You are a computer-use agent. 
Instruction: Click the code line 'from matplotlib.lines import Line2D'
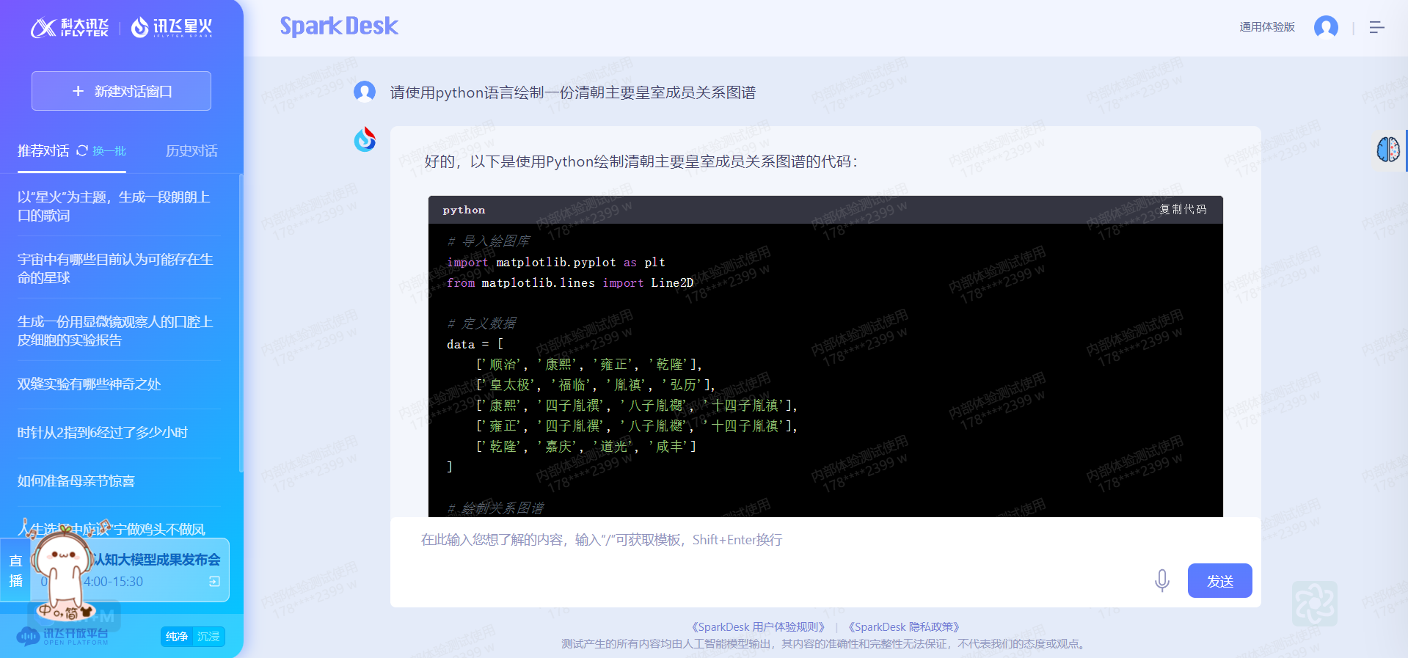tap(570, 282)
